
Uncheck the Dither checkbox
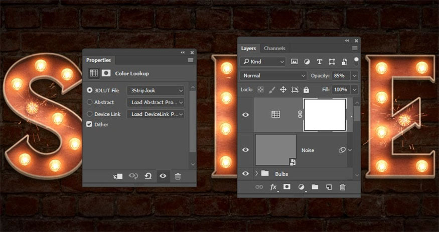(x=90, y=124)
